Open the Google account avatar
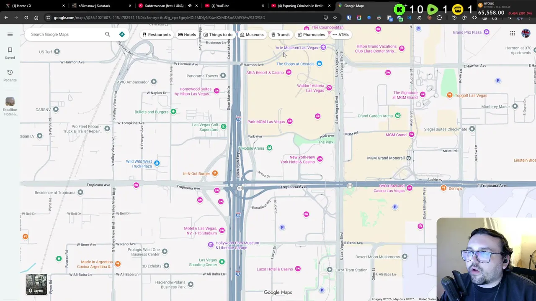Screen dimensions: 536x301 click(x=526, y=33)
